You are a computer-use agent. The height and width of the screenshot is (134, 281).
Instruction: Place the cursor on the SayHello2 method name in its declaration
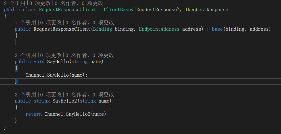[x=65, y=101]
